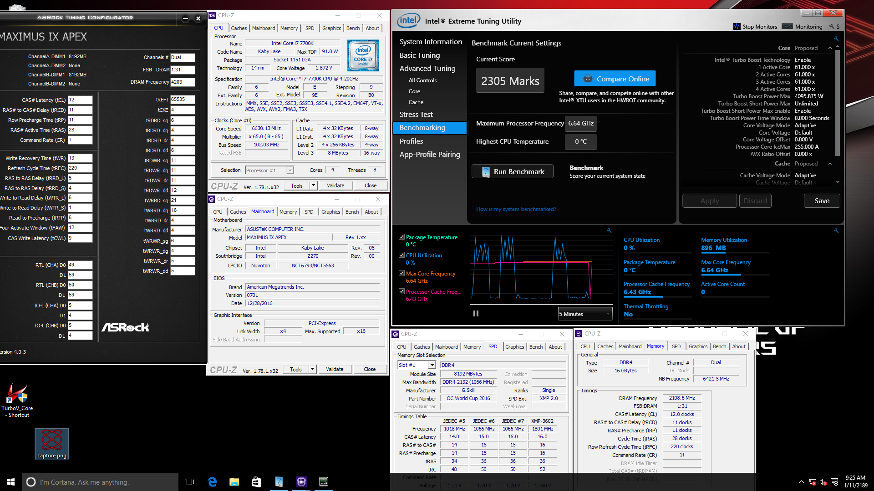Screen dimensions: 874x491
Task: Collapse the Cache proposed settings section
Action: (x=830, y=164)
